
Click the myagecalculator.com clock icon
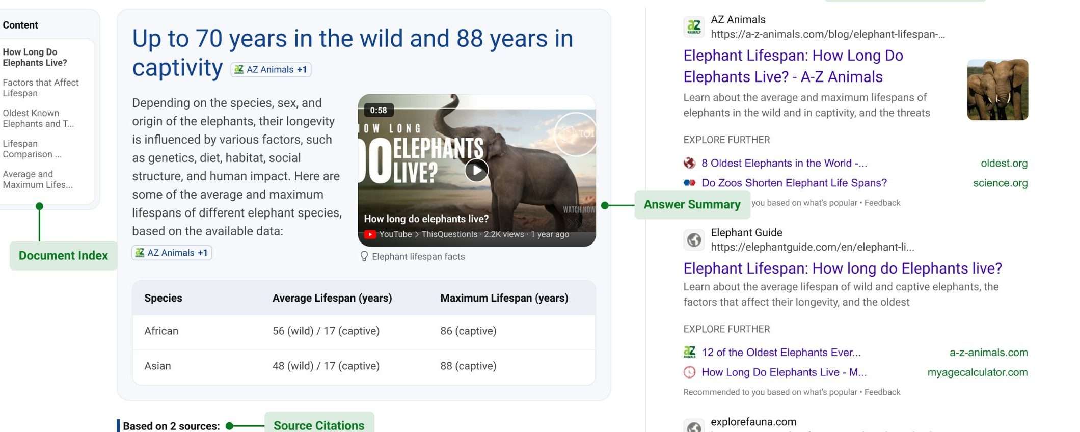pyautogui.click(x=689, y=372)
